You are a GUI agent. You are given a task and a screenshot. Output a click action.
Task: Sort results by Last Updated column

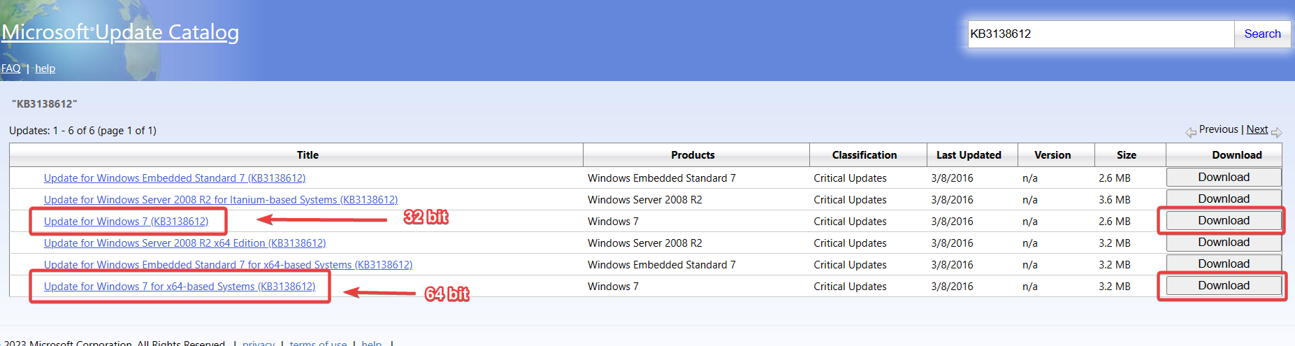click(x=968, y=155)
